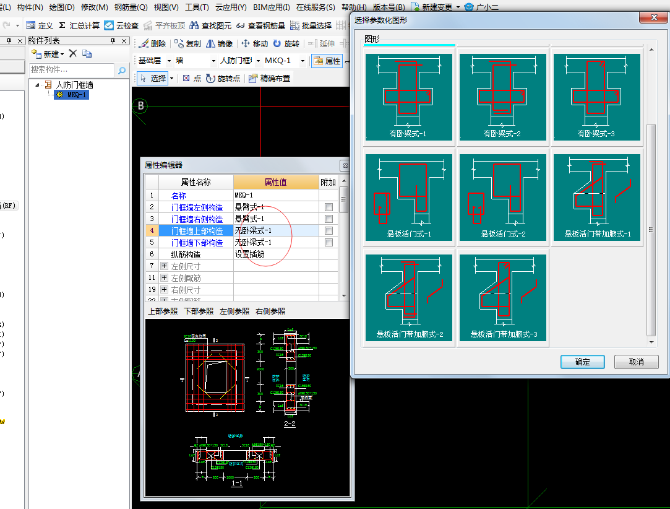
Task: Check 附加 box for 门框墙右侧构造
Action: pos(329,219)
